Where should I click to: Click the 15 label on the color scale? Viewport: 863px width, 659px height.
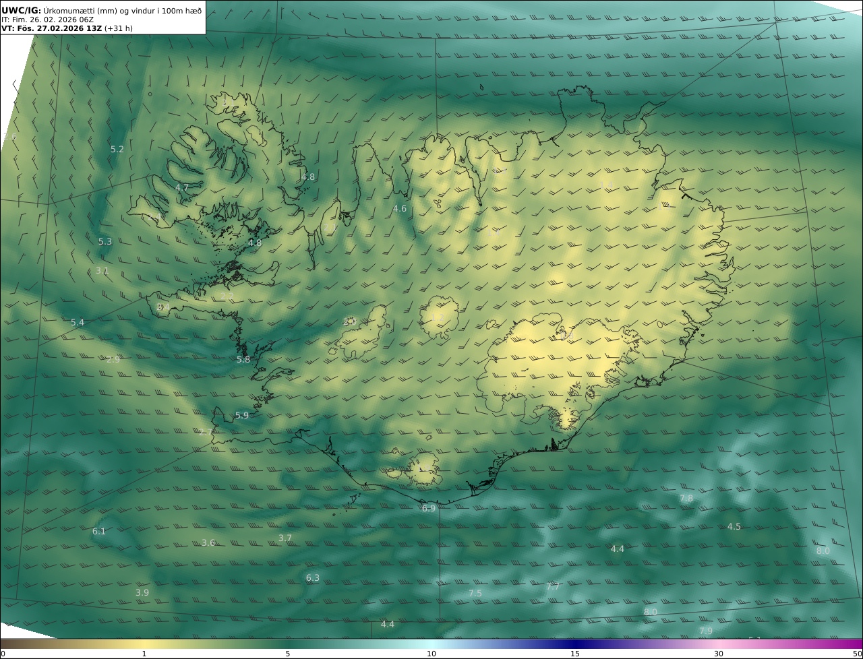575,654
